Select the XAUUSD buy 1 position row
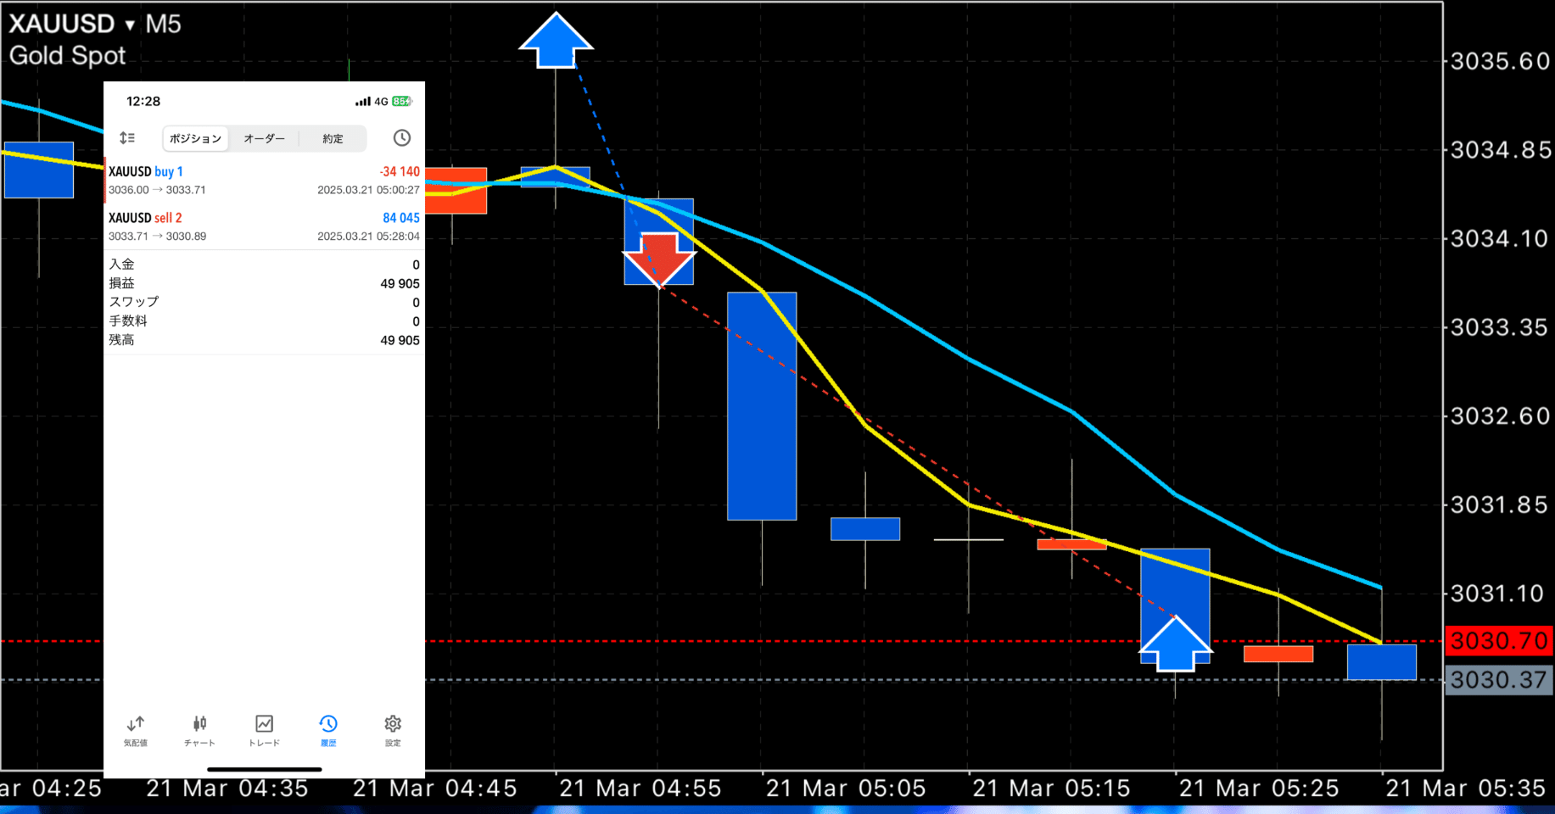Viewport: 1555px width, 814px height. [x=264, y=181]
